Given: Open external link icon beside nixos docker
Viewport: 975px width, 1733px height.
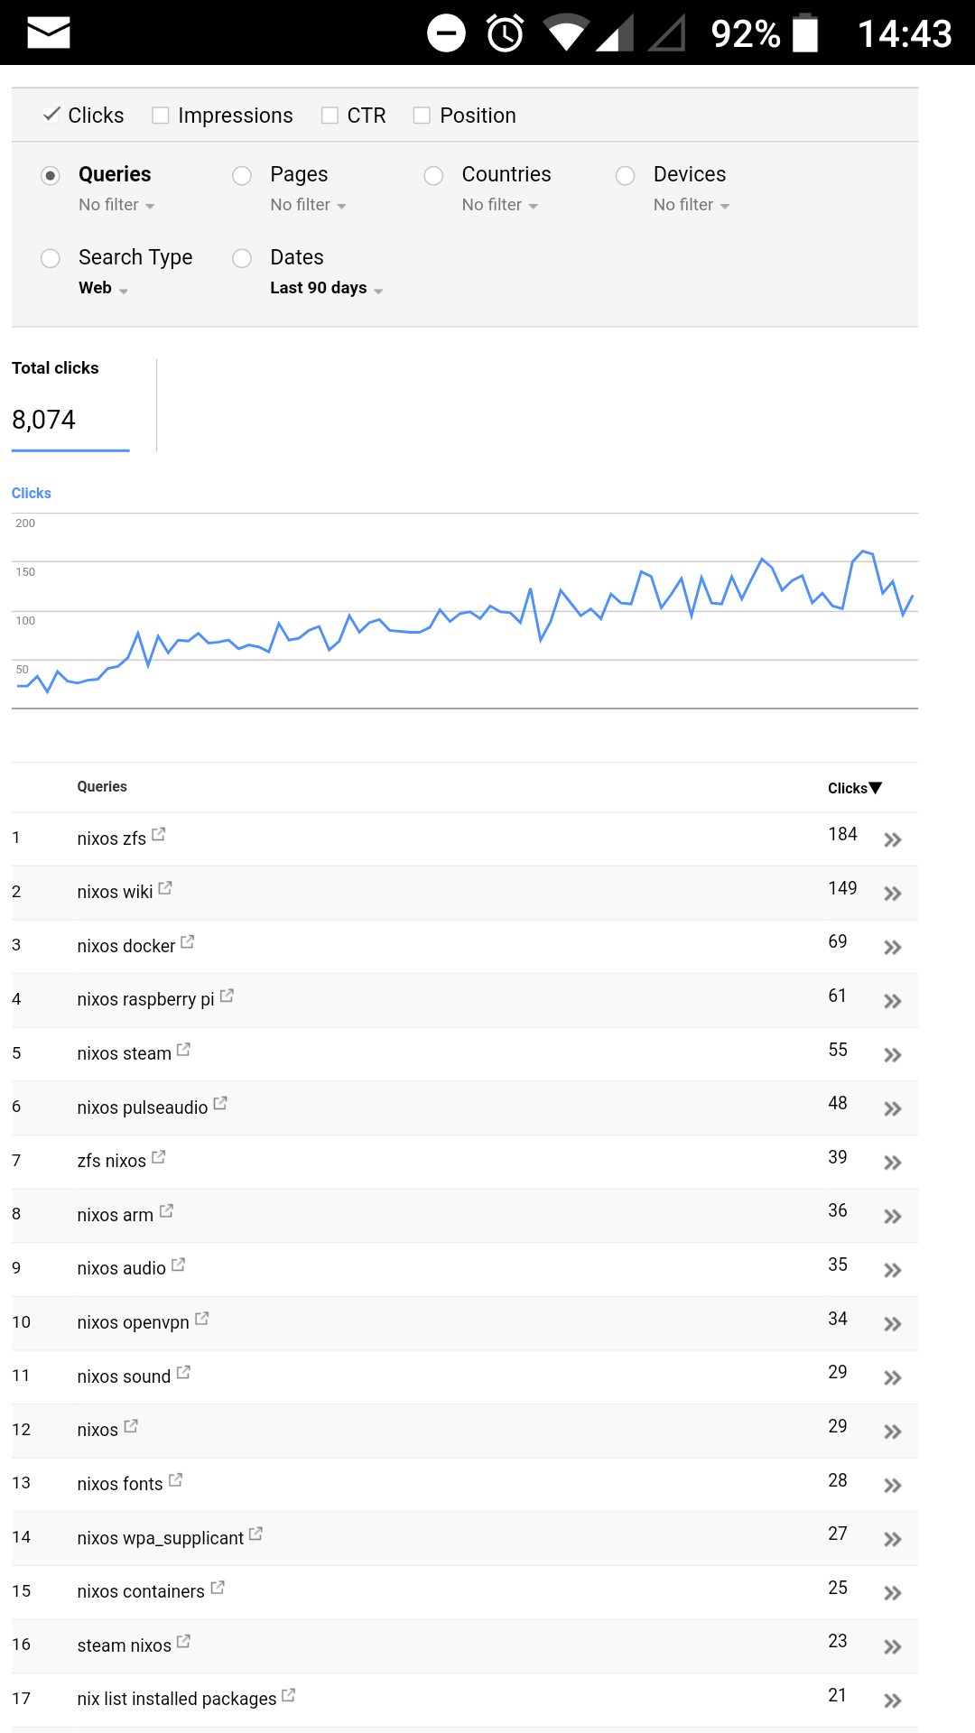Looking at the screenshot, I should click(188, 942).
